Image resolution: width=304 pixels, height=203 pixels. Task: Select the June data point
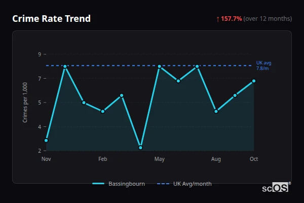pyautogui.click(x=178, y=81)
